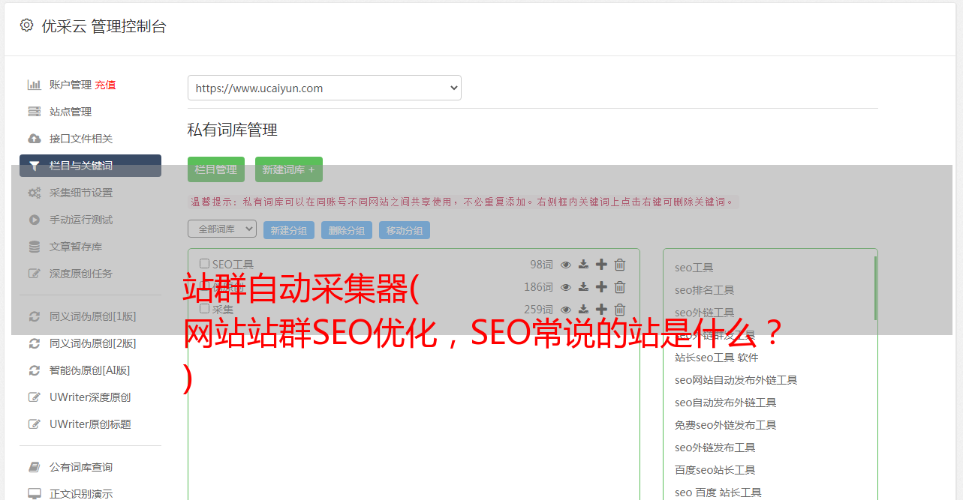963x500 pixels.
Task: Click the 移动分组 button
Action: (405, 230)
